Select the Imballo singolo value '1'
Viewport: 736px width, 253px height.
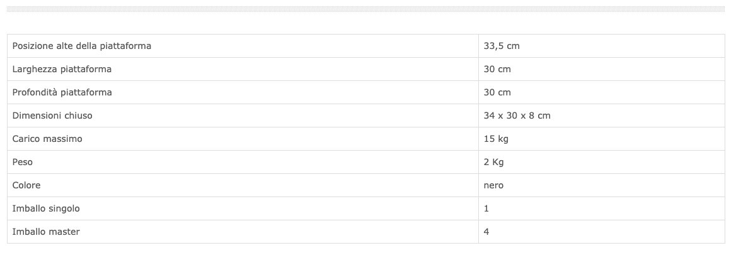486,208
